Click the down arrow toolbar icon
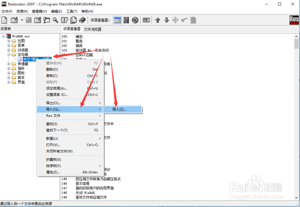 click(x=166, y=20)
